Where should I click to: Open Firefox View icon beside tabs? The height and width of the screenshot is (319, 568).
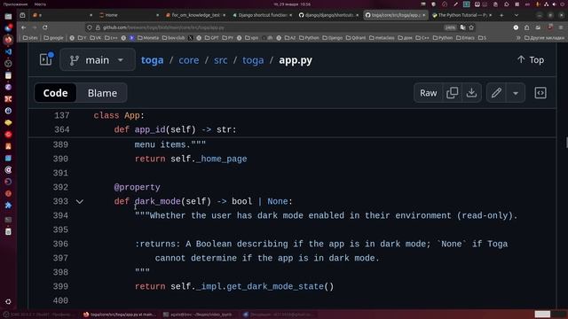coord(22,15)
